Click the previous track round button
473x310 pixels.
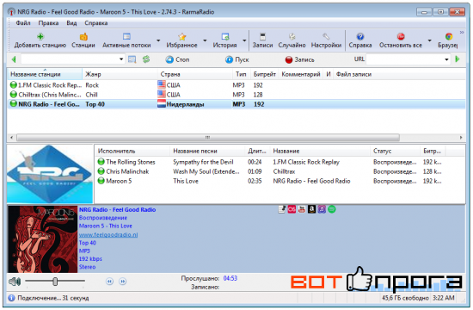click(109, 282)
